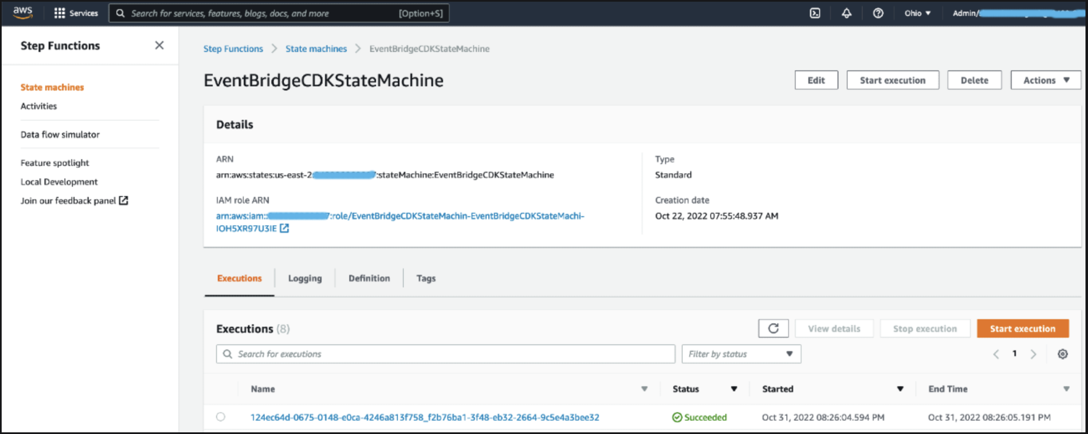Open the Services grid menu

coord(76,13)
